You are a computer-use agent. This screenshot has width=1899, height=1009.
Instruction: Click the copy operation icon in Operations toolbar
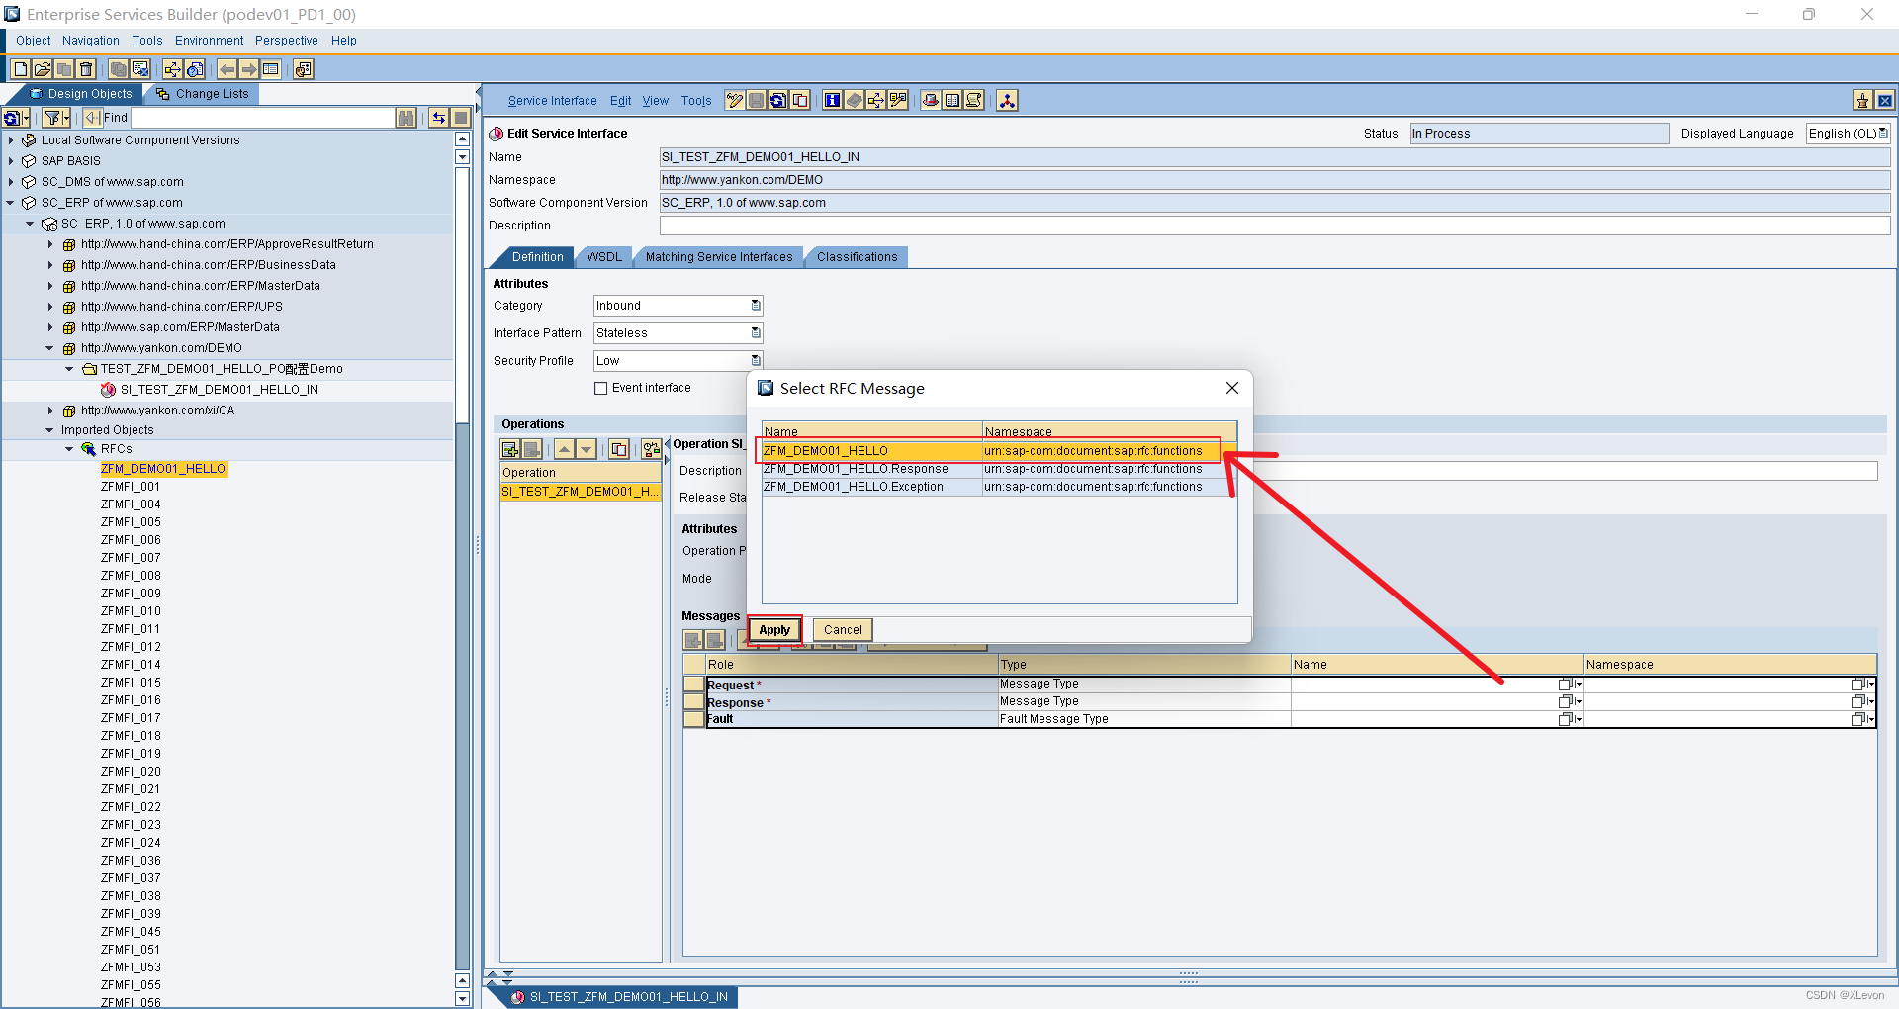[x=619, y=449]
